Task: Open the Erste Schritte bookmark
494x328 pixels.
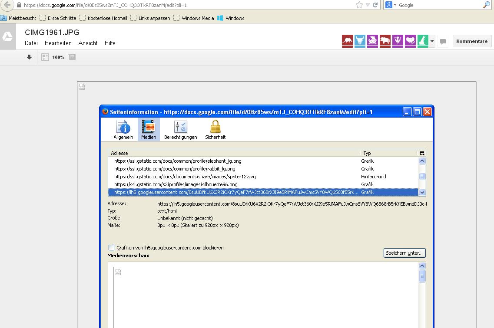Action: [58, 18]
